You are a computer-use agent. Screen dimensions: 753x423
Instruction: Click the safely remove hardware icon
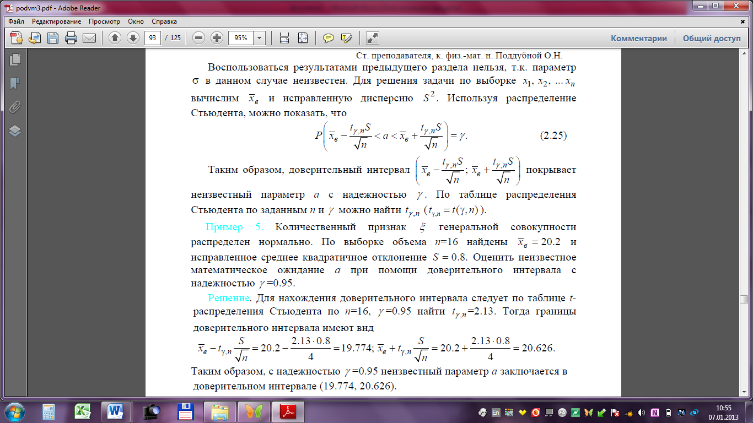tap(602, 413)
